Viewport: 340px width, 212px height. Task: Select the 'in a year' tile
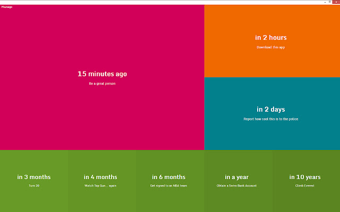(237, 177)
